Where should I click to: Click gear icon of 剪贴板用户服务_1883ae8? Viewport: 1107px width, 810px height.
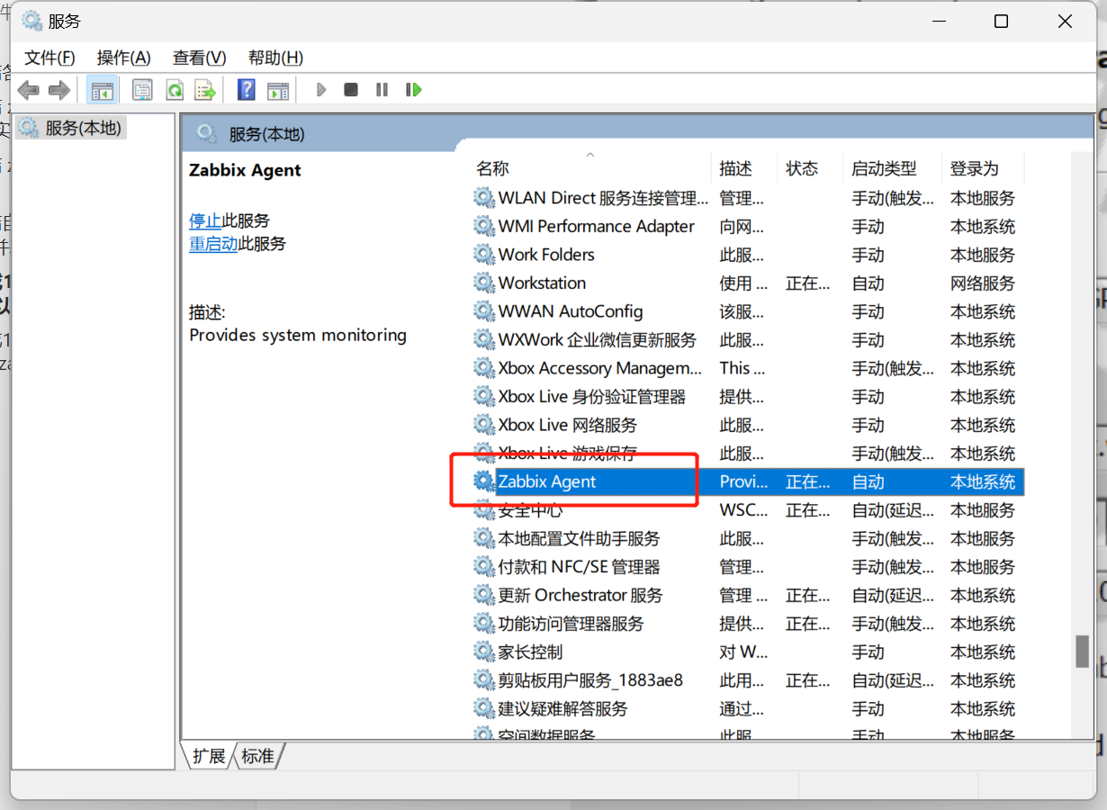pos(484,680)
